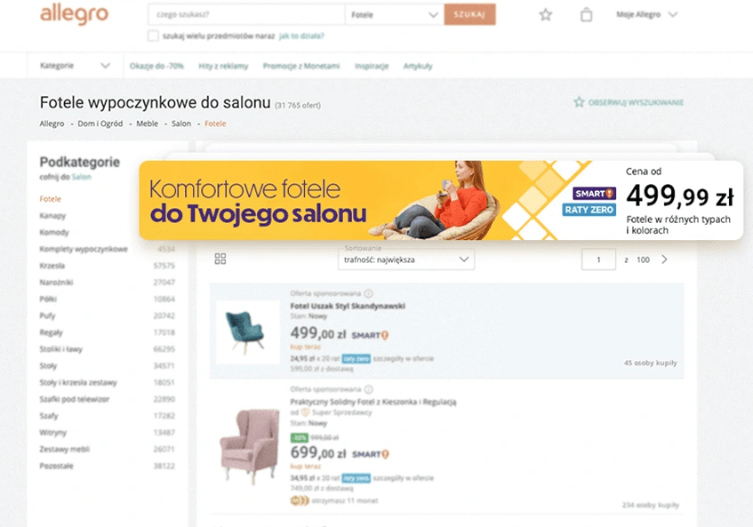Select the Kanapy subcategory
The width and height of the screenshot is (753, 527).
pos(52,216)
